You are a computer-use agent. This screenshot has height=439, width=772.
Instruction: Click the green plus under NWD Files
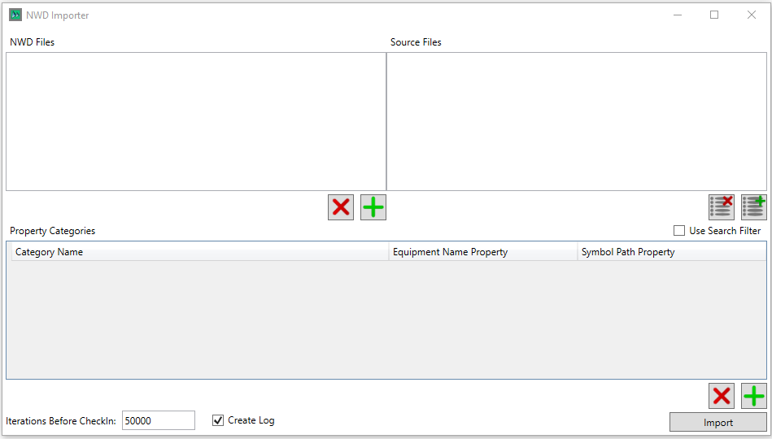tap(373, 207)
